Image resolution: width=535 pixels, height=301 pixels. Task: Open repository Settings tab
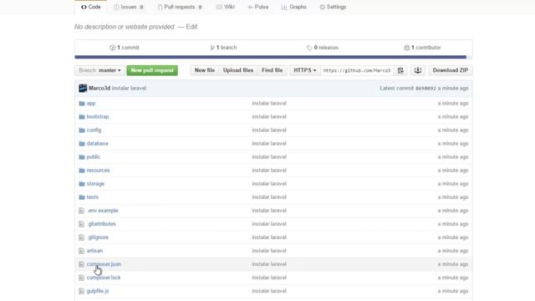(x=333, y=7)
